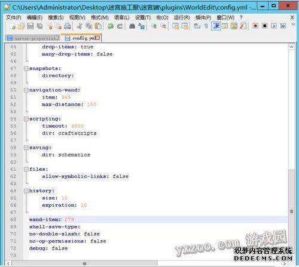Open the 运行(R) menu

pos(182,17)
